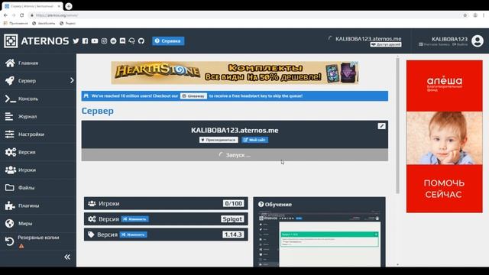The width and height of the screenshot is (489, 275).
Task: Click the Присоединиться button
Action: (219, 140)
